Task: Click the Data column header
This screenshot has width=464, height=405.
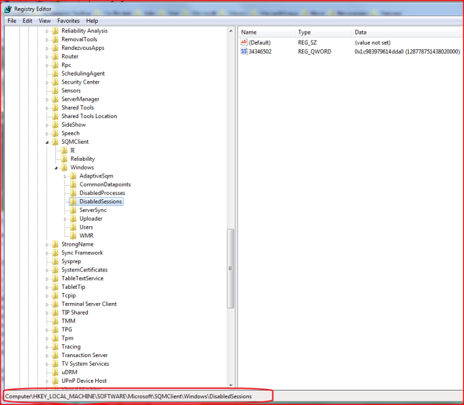Action: [x=408, y=32]
